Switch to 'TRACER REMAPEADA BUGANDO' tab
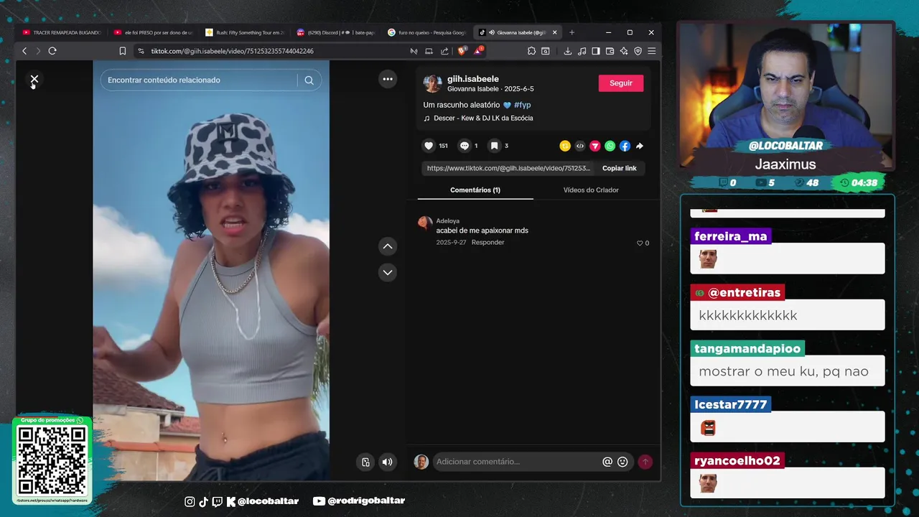 [x=61, y=32]
